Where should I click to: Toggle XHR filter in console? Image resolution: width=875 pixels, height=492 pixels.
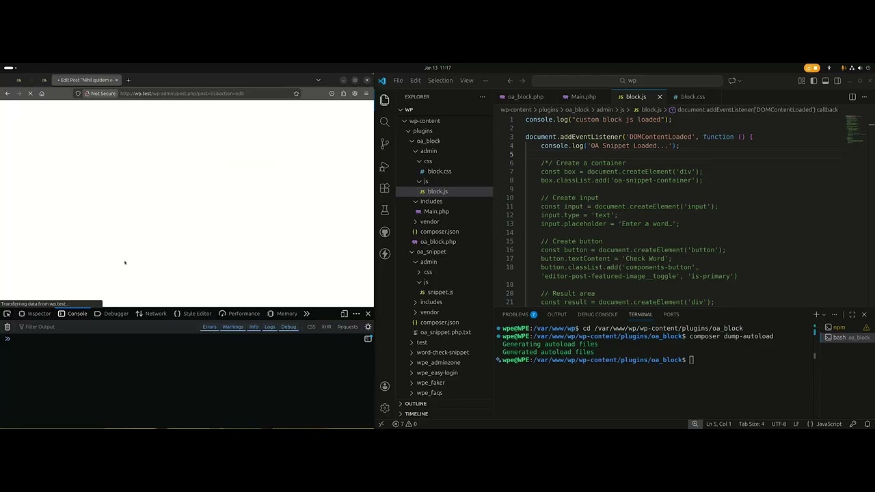326,327
